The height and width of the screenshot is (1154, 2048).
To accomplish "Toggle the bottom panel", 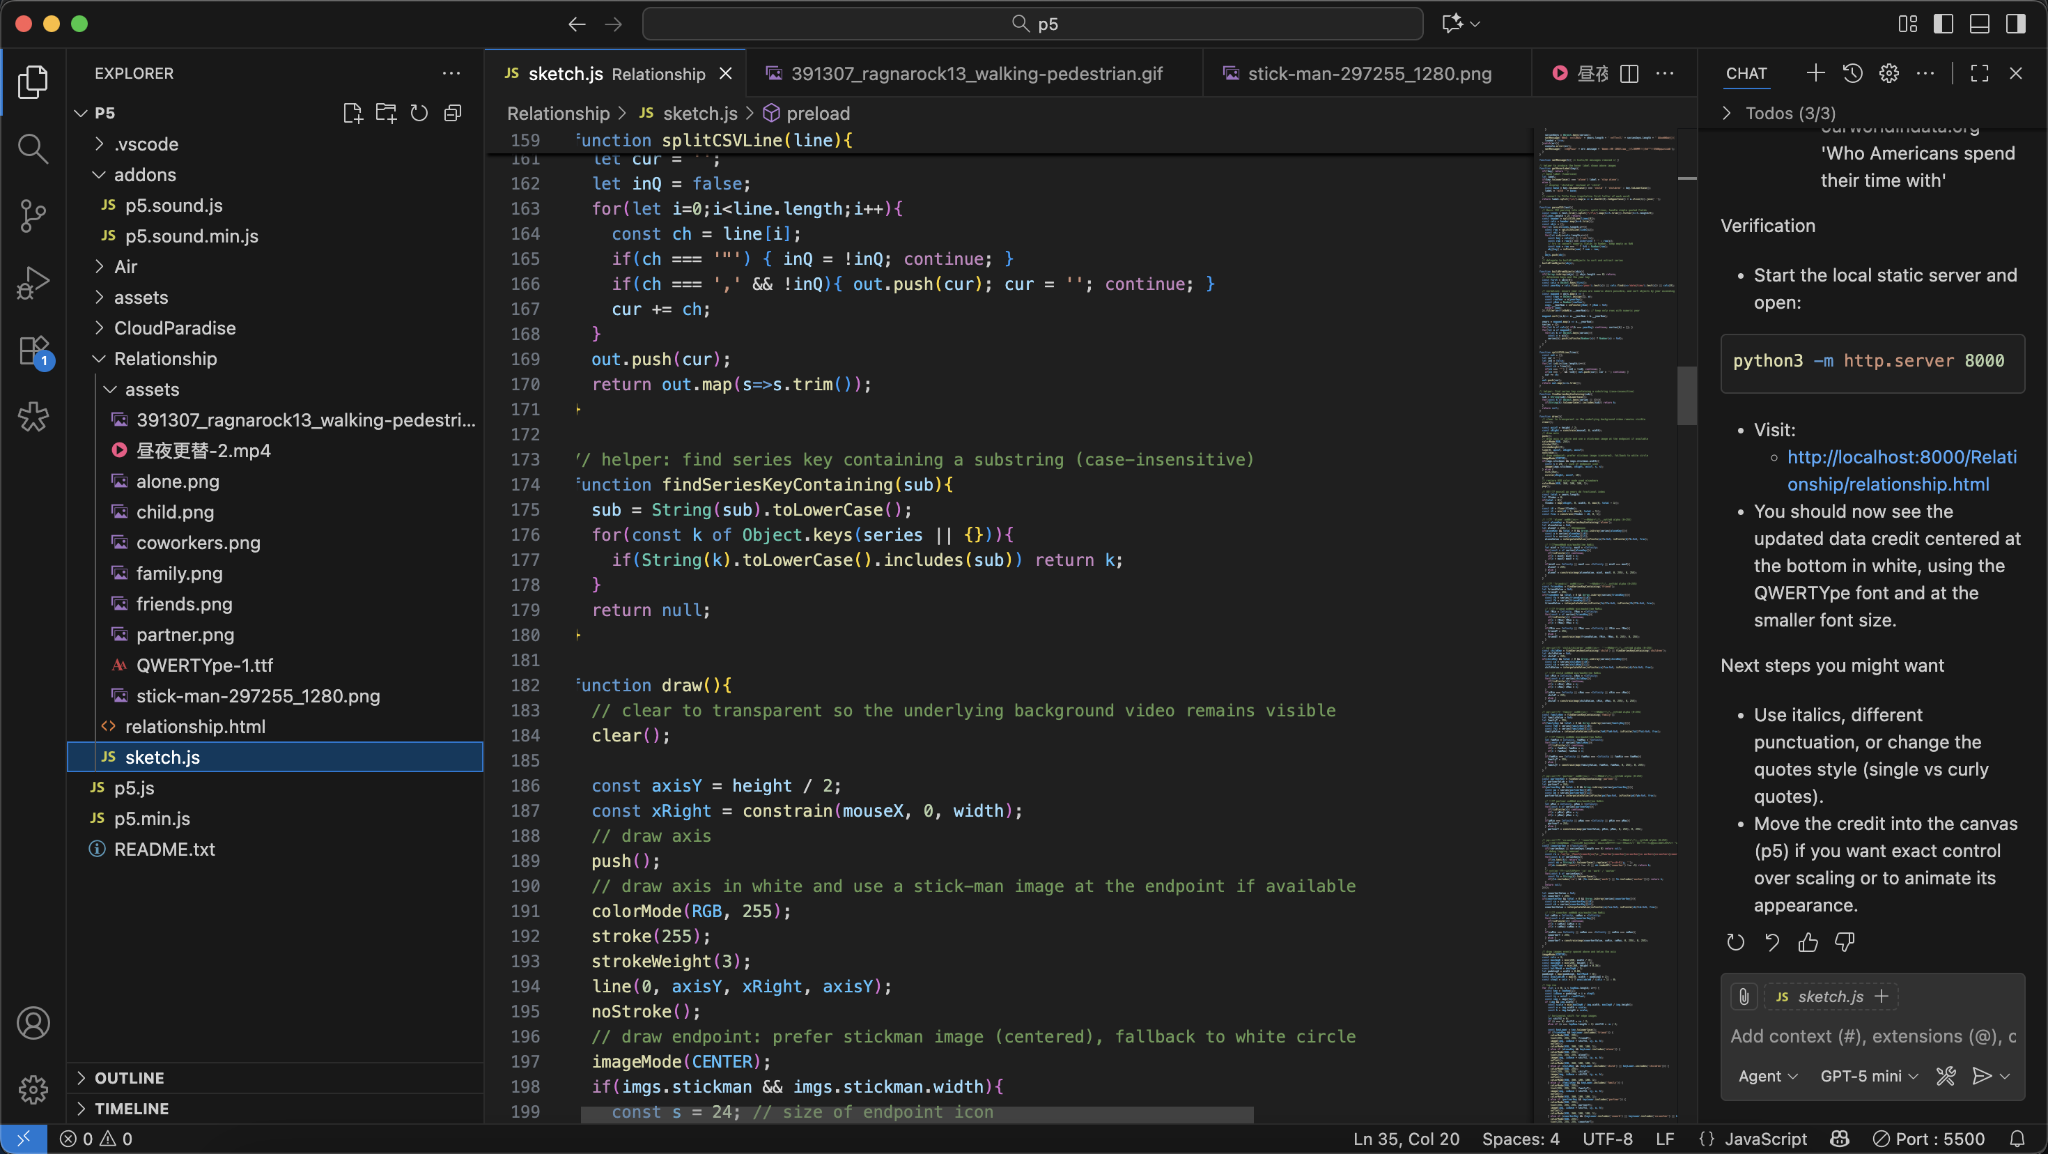I will [1979, 23].
